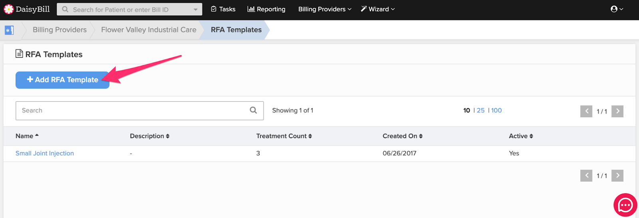Click bottom pagination next arrow
639x218 pixels.
(617, 175)
